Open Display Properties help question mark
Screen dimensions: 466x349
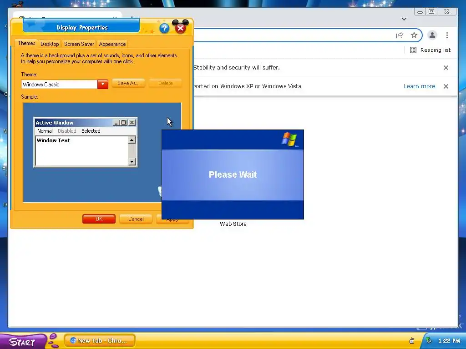(x=164, y=28)
